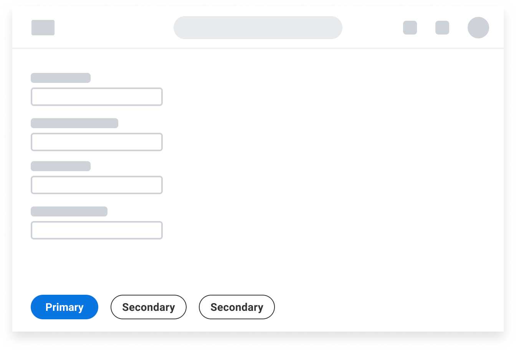Click the rightmost Secondary button
This screenshot has height=350, width=516.
(237, 307)
